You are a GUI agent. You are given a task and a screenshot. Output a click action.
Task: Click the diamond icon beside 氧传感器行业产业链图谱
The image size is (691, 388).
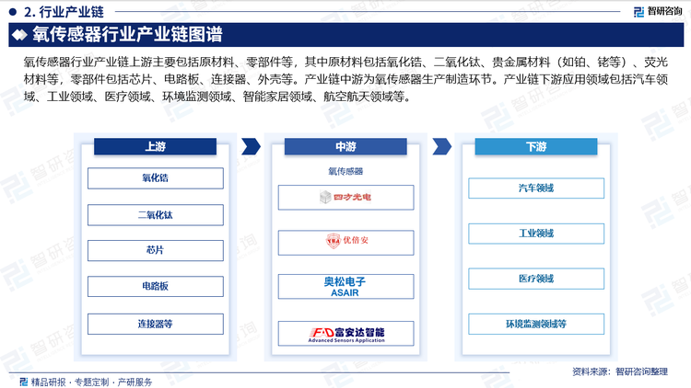click(19, 35)
